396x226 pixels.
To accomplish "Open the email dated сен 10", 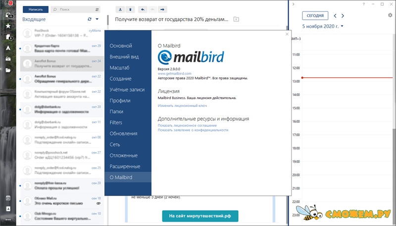I will (62, 216).
